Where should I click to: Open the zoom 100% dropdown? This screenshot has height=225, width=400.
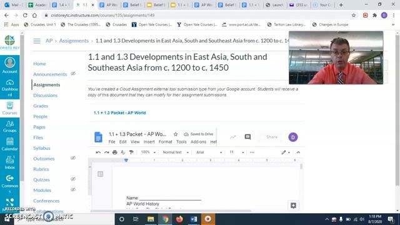click(148, 152)
